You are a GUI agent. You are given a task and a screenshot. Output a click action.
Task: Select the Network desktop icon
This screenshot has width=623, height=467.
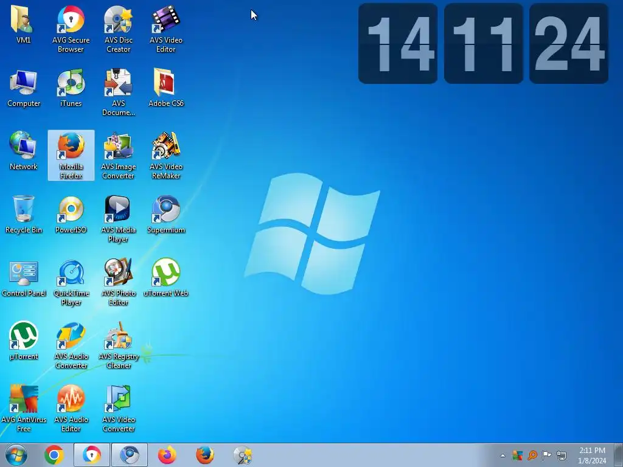(x=24, y=151)
